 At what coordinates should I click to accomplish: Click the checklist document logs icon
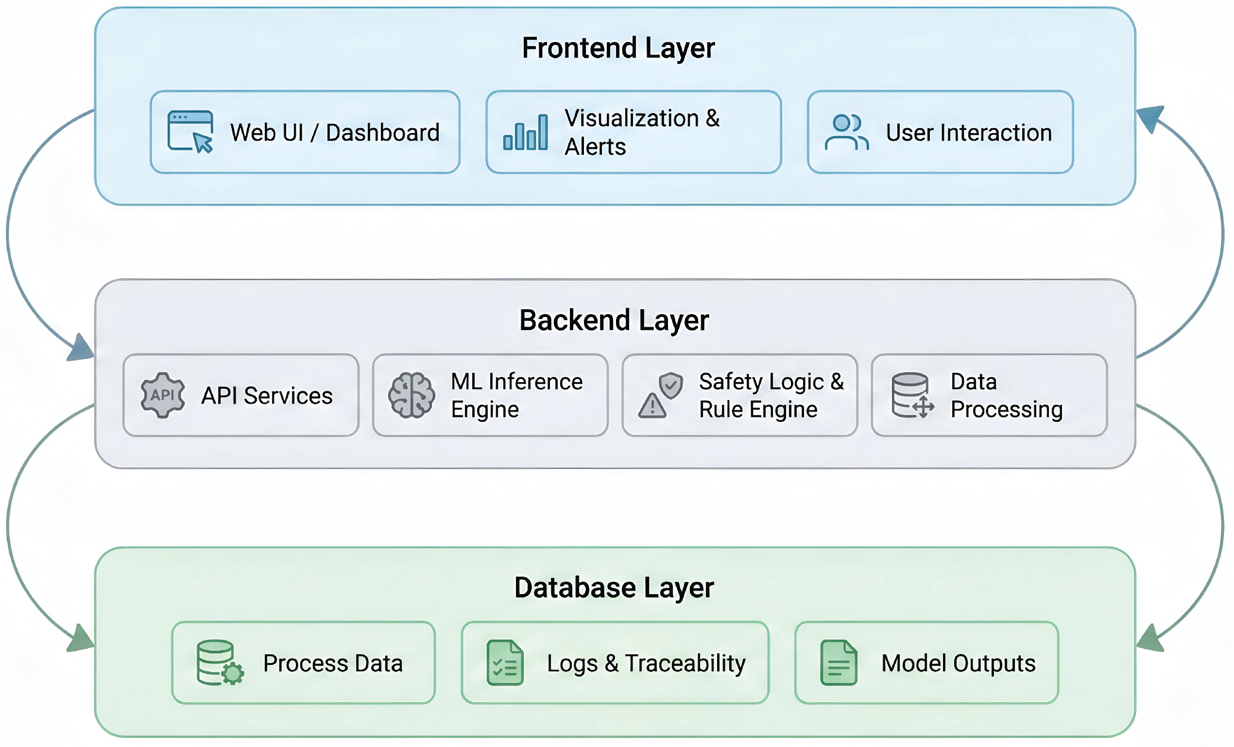pyautogui.click(x=505, y=663)
